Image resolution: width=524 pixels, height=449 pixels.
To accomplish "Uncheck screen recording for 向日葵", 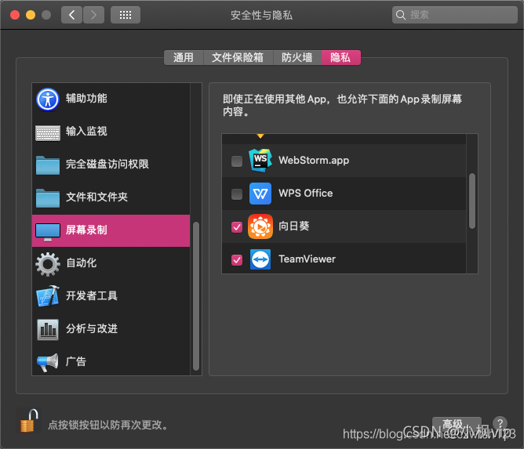I will [x=237, y=227].
